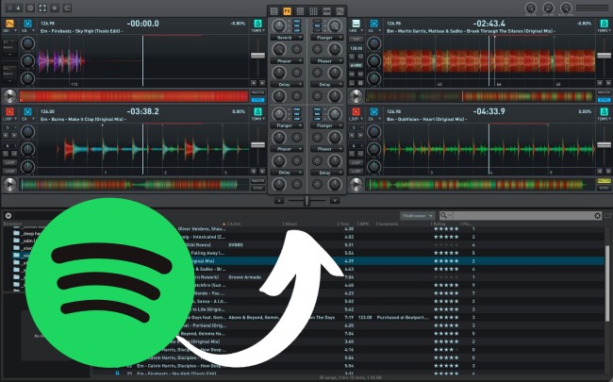Click the pitch fader on the Firebeatz deck
This screenshot has width=613, height=382.
tap(257, 56)
